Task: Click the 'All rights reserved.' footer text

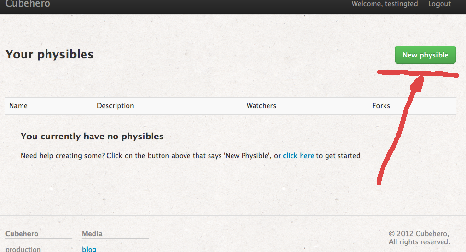Action: [419, 242]
